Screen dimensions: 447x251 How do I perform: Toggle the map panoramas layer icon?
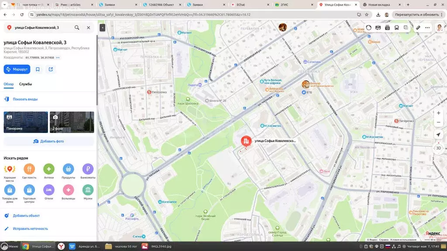click(378, 27)
